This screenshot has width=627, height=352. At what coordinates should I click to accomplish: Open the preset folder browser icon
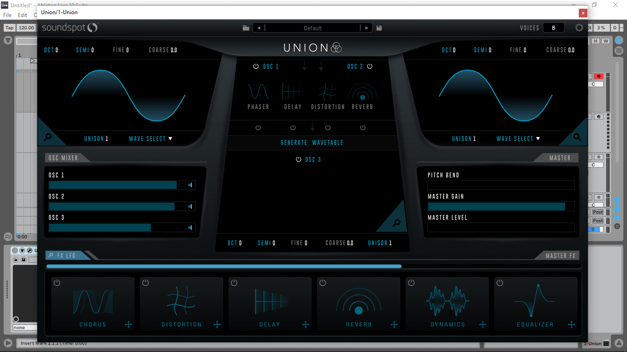click(246, 28)
